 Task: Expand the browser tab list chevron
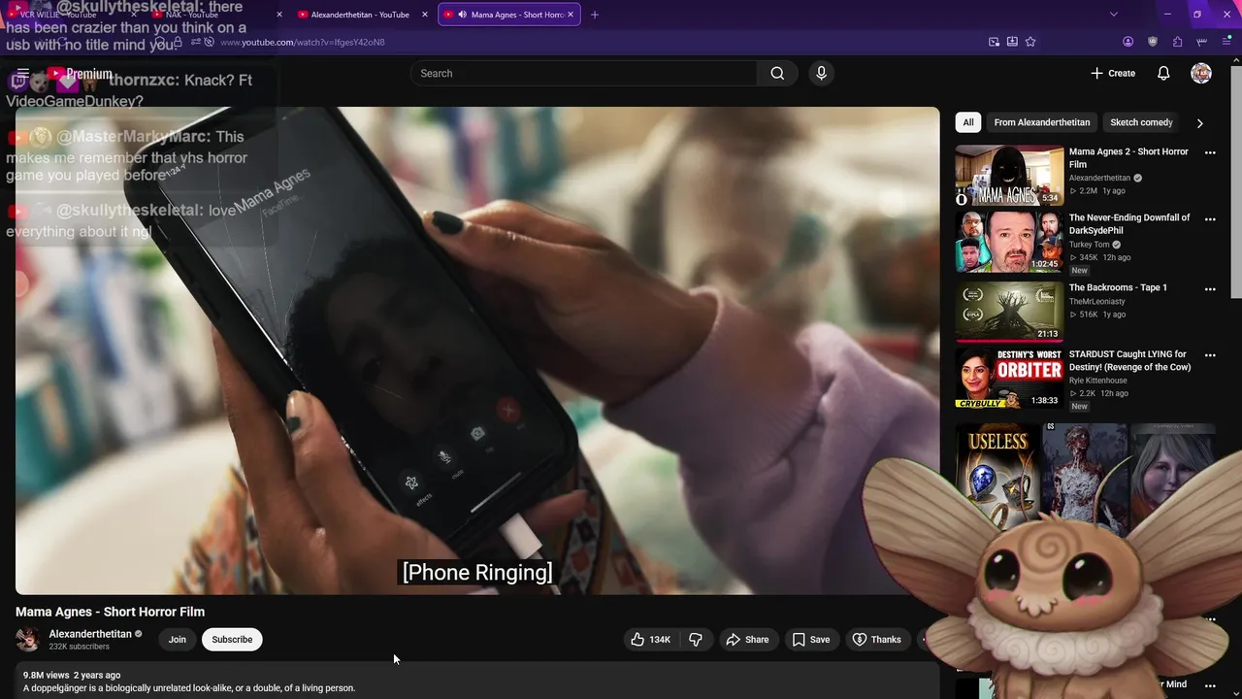1113,15
